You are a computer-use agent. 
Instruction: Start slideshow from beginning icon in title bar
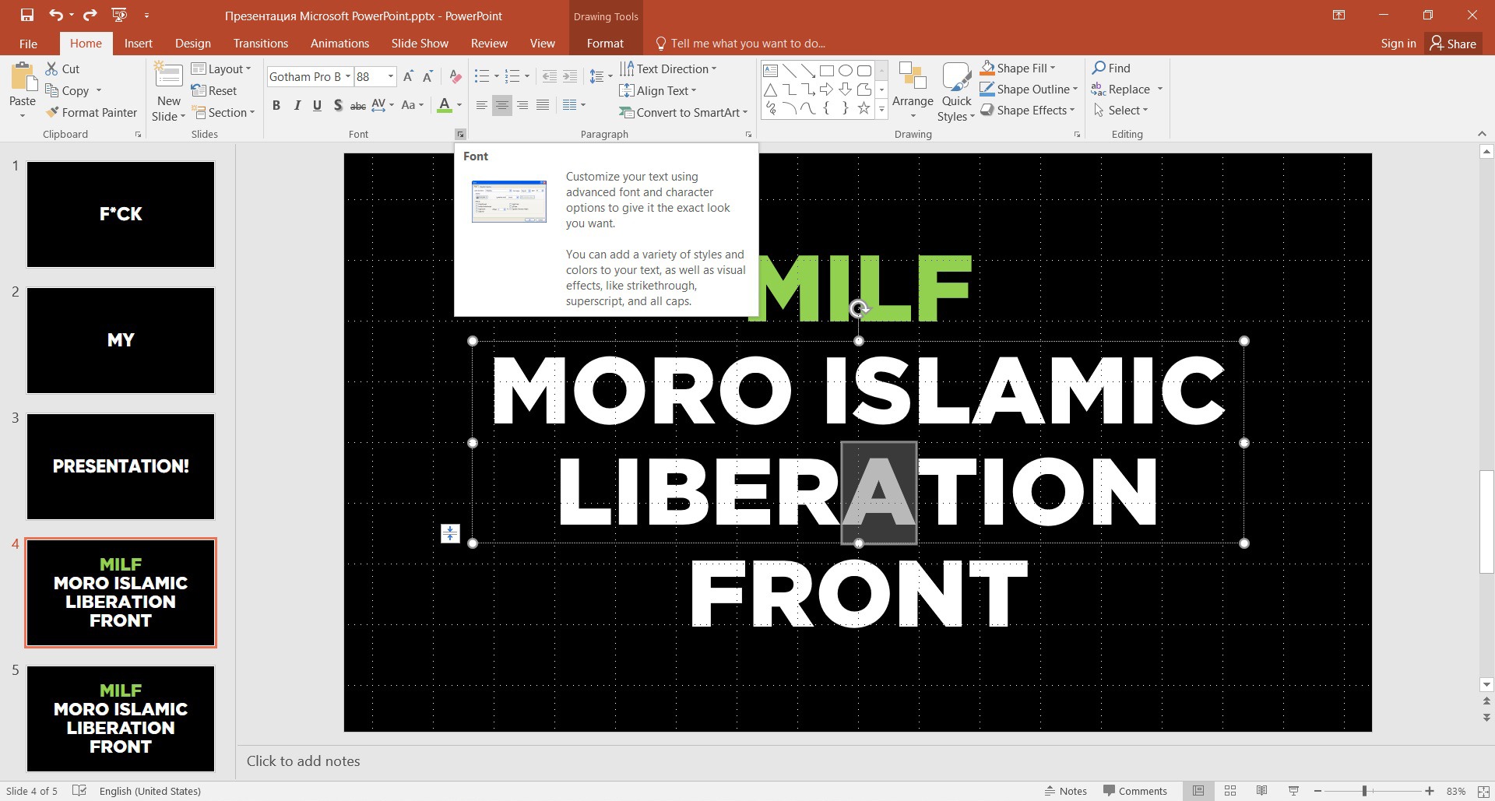pyautogui.click(x=119, y=15)
